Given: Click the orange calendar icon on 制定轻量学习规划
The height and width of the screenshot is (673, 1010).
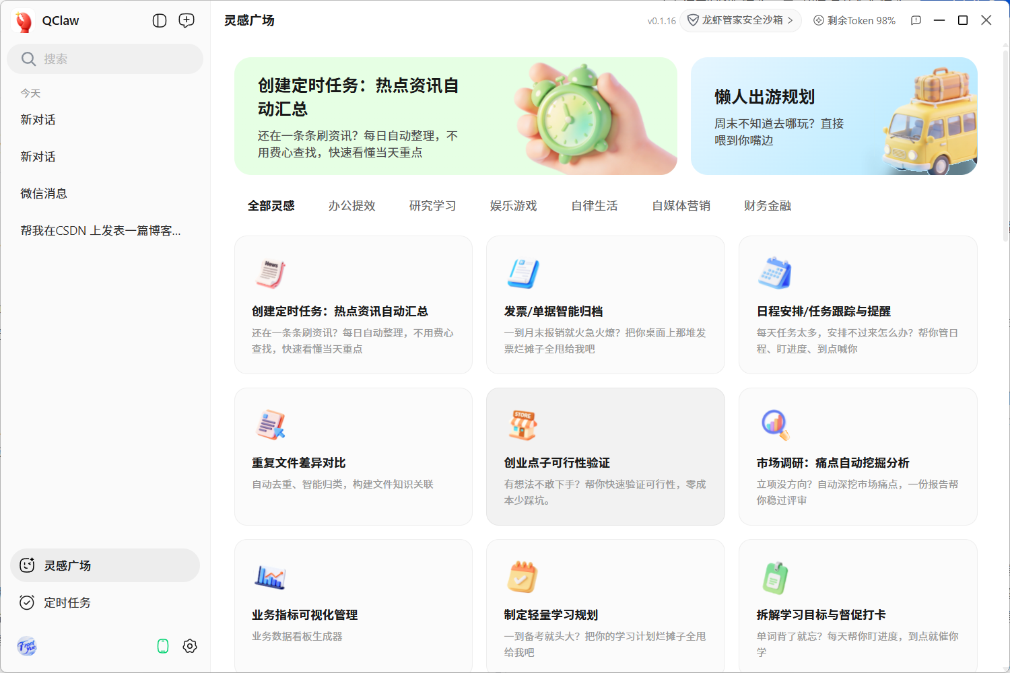Looking at the screenshot, I should 523,577.
